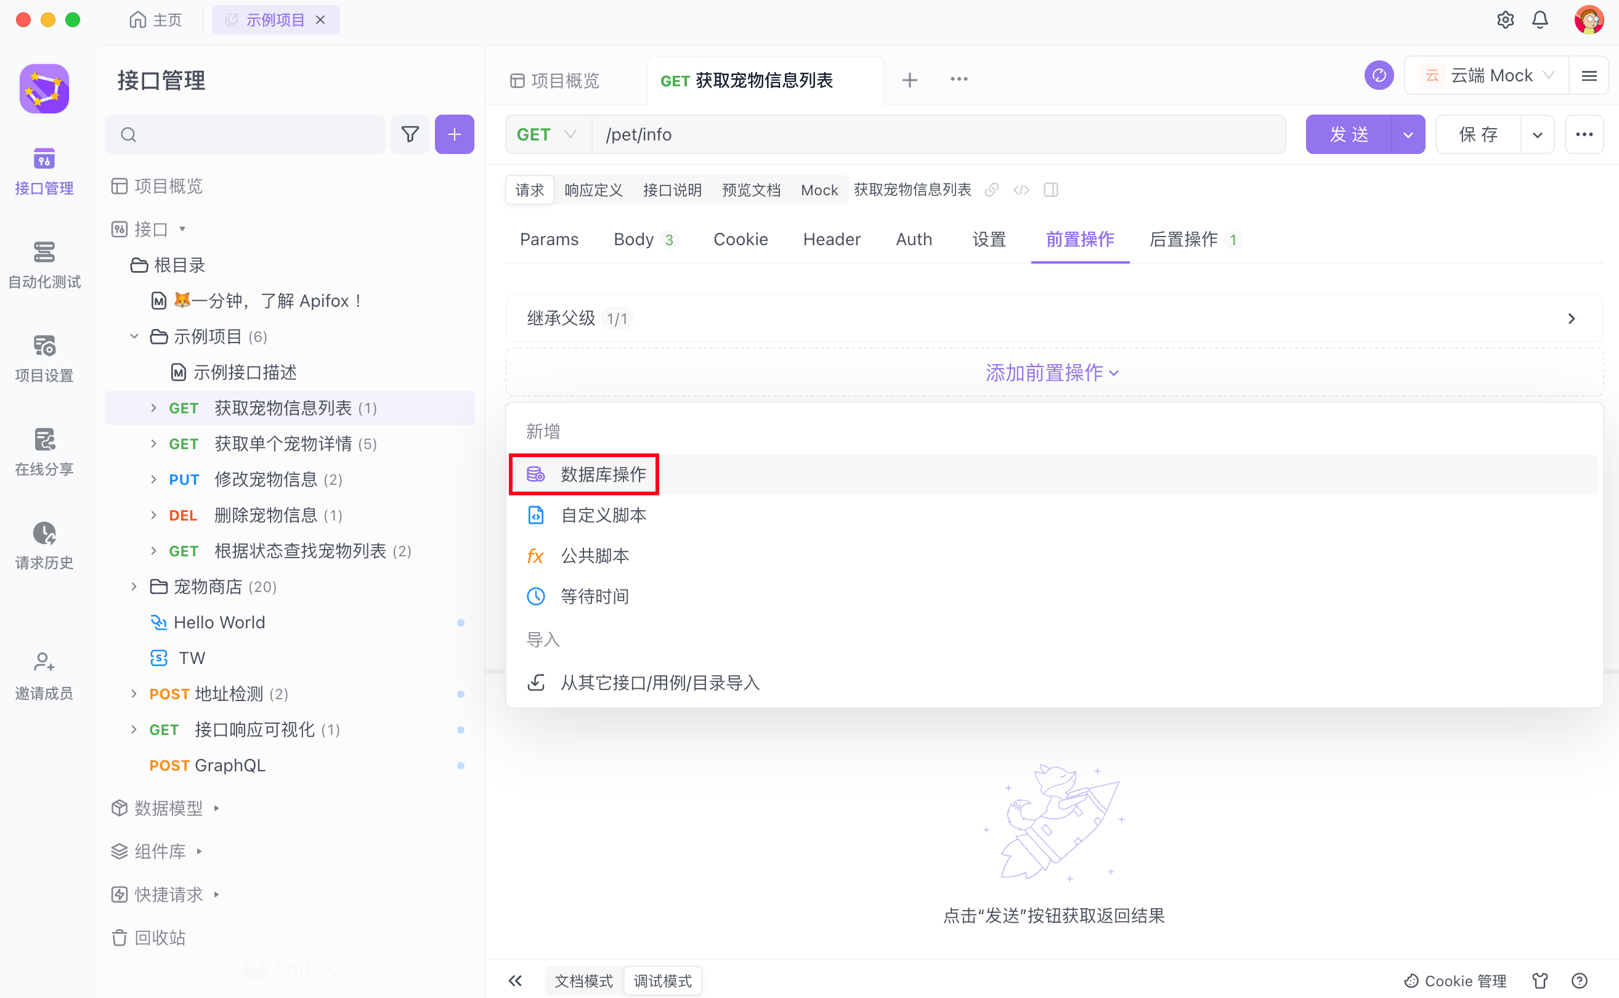Open the GET method dropdown

(547, 135)
